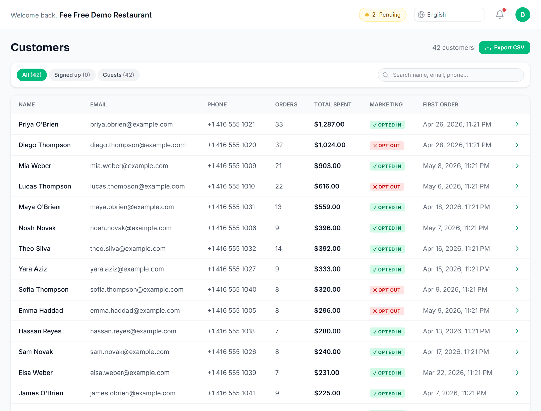Open Emma Haddad row chevron
The width and height of the screenshot is (541, 411).
tap(517, 311)
